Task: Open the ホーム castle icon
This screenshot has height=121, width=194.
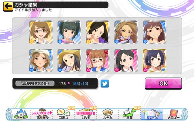Action: 21,114
